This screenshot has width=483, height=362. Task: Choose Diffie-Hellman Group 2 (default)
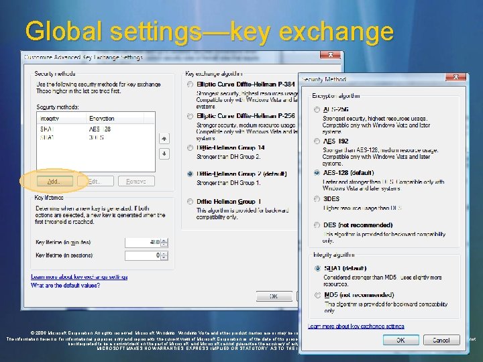tap(190, 174)
